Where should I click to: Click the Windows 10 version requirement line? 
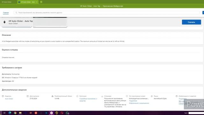click(19, 78)
